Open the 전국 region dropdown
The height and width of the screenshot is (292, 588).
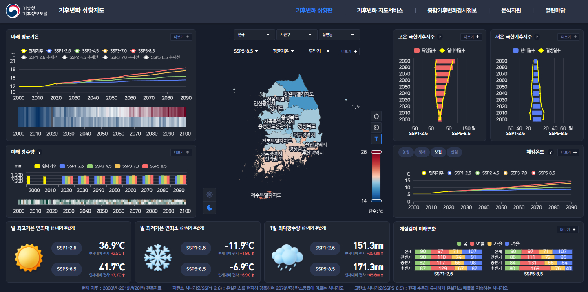pyautogui.click(x=254, y=35)
